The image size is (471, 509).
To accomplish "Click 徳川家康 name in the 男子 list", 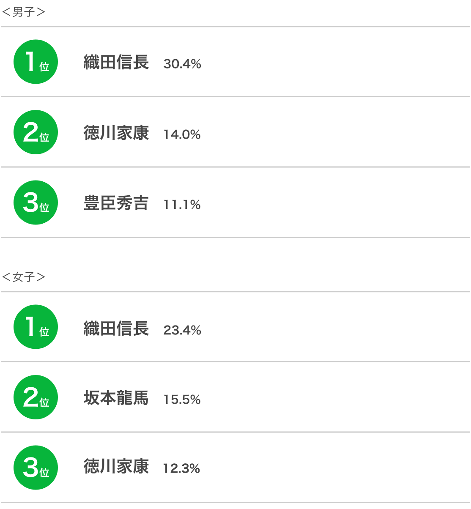I will pos(116,133).
